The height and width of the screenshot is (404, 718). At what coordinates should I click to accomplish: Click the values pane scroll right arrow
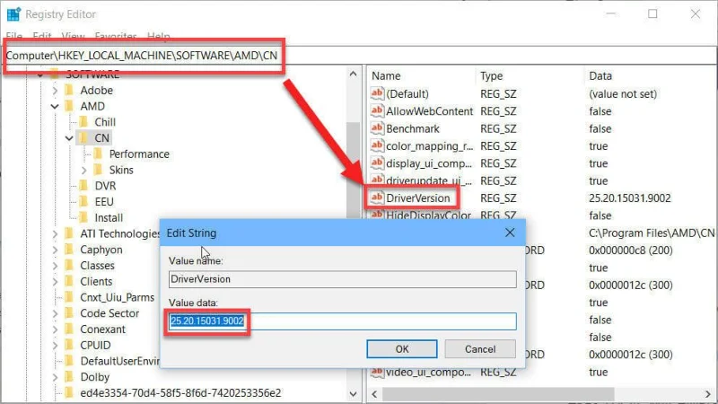[x=708, y=394]
